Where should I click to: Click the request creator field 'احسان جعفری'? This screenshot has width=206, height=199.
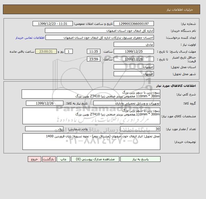pos(100,37)
